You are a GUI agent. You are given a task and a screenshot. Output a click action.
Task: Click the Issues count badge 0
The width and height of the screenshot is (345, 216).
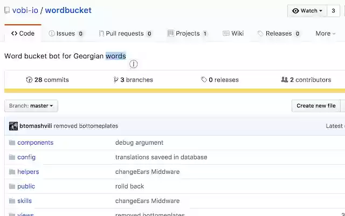point(81,33)
